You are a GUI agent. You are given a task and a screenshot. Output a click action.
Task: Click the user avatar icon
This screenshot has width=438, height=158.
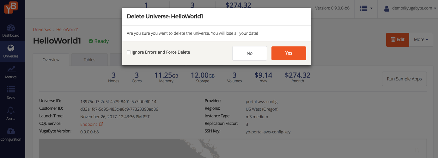tap(386, 9)
